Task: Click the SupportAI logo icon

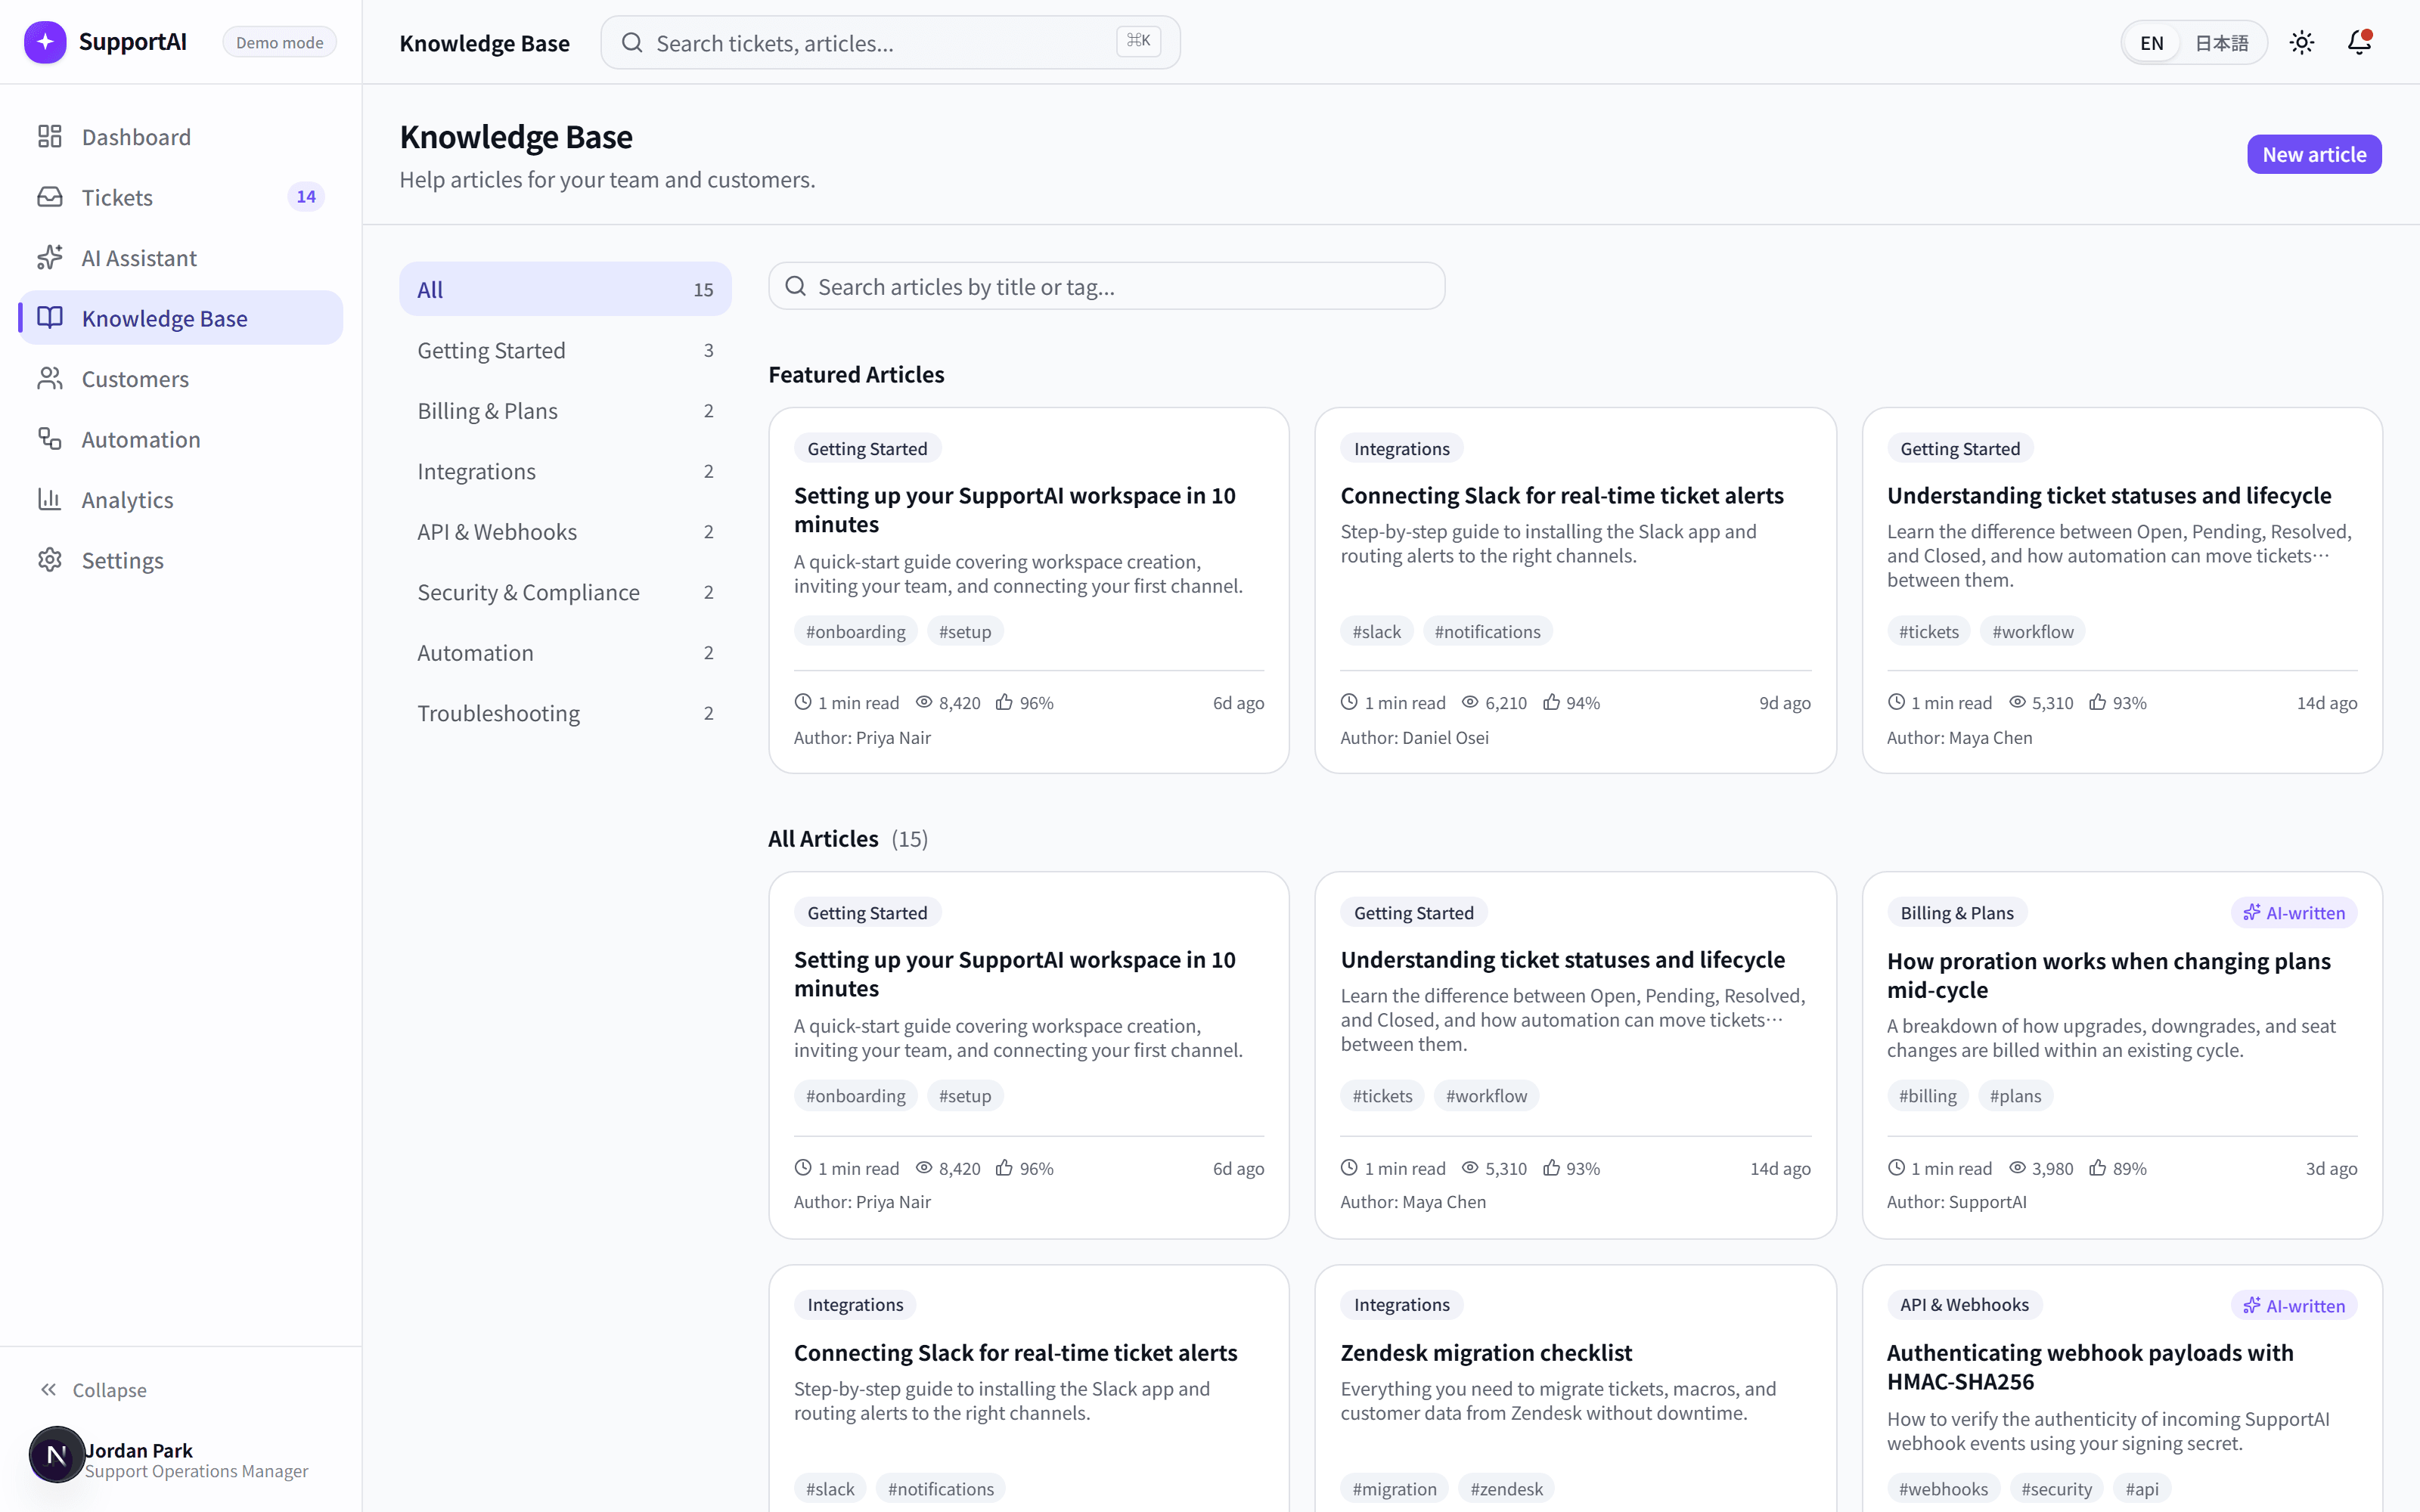Action: pyautogui.click(x=45, y=42)
